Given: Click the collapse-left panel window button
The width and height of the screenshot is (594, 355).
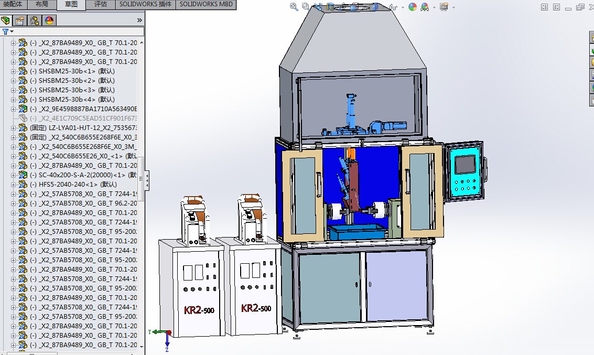Looking at the screenshot, I should (x=544, y=7).
